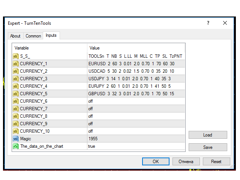Image resolution: width=240 pixels, height=180 pixels.
Task: Click the string icon beside CURRENCY_9
Action: [16, 124]
